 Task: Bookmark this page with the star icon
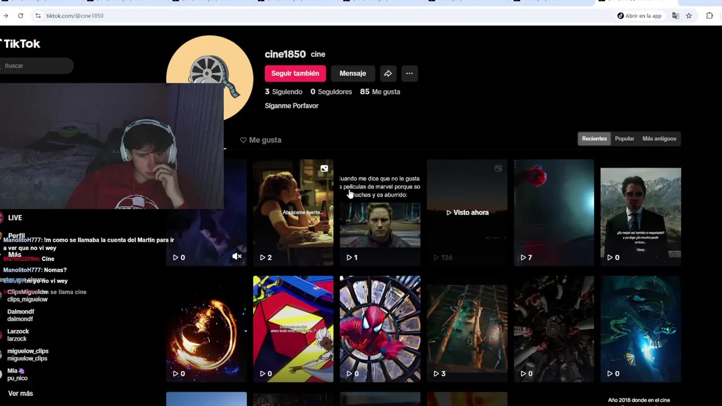pos(689,16)
